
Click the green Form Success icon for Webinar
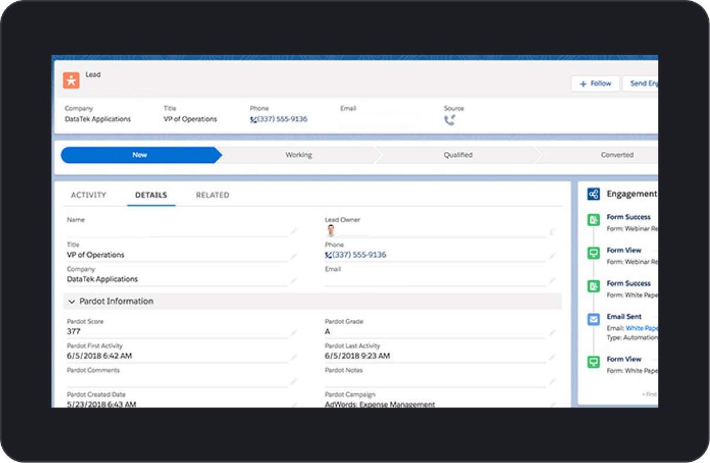[x=593, y=220]
